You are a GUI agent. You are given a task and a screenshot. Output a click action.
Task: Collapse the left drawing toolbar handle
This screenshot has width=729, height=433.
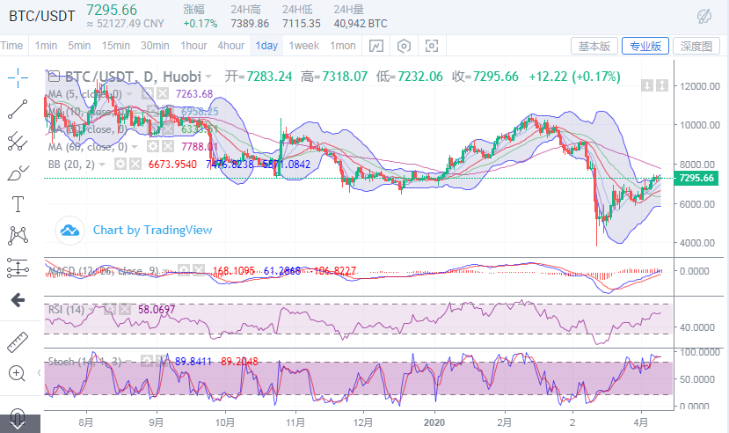coord(39,372)
